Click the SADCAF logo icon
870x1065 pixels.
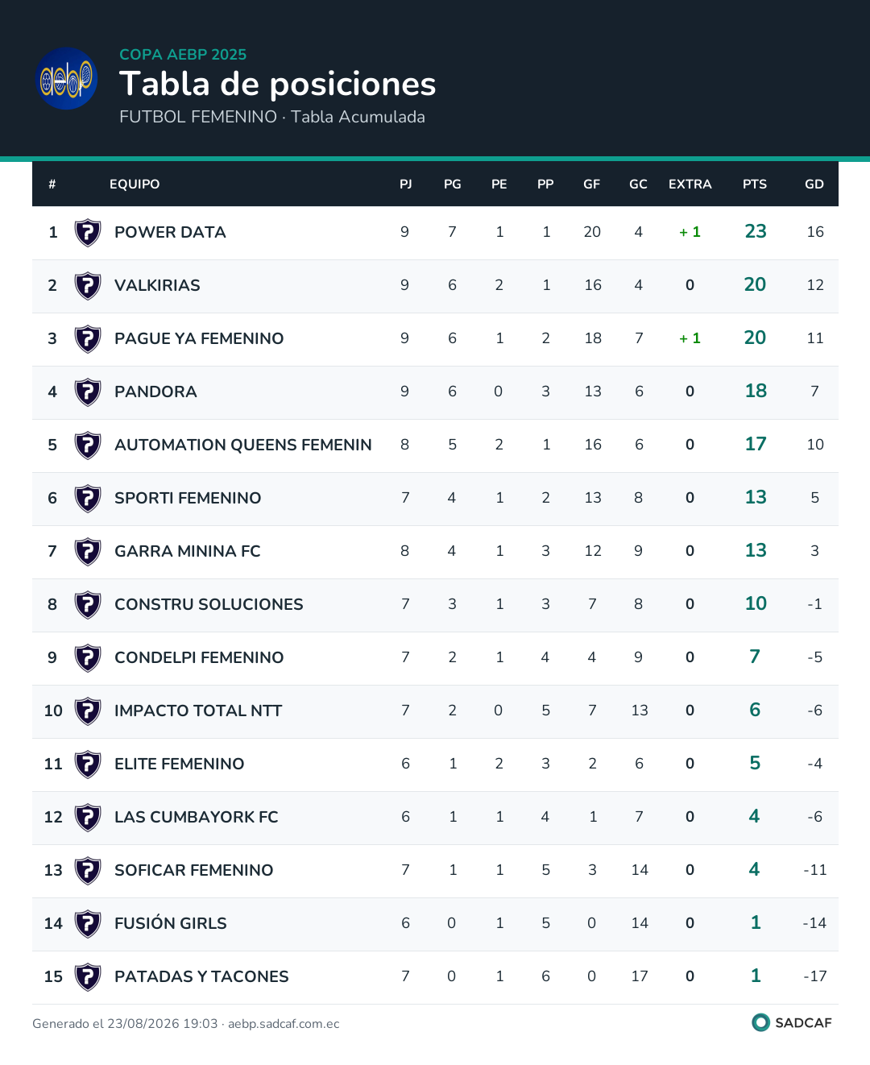click(x=760, y=1022)
